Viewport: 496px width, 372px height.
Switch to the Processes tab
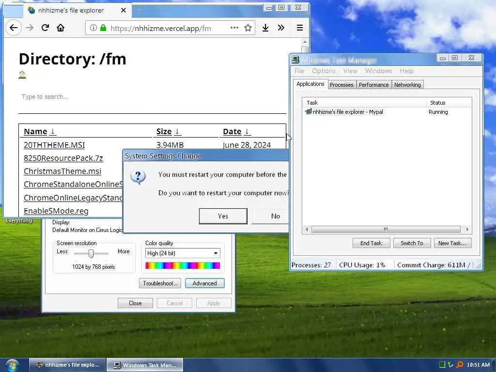tap(341, 85)
